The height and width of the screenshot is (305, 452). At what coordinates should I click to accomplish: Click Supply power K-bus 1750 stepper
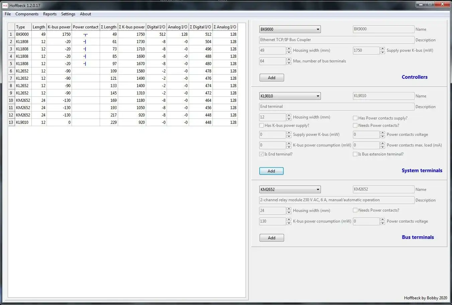(x=382, y=50)
